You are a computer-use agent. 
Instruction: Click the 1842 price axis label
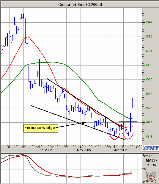149,22
